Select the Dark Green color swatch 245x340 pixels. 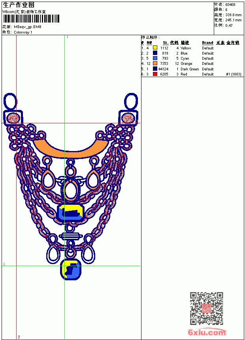click(155, 69)
